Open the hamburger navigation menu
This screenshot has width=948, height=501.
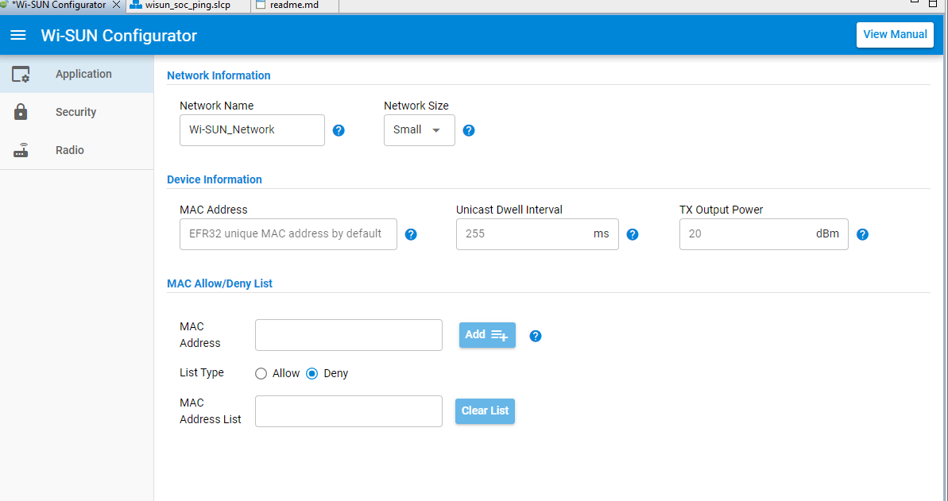(x=17, y=35)
